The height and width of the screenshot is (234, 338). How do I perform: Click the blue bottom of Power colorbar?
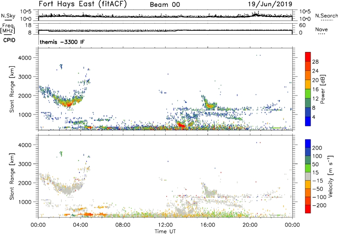[308, 121]
